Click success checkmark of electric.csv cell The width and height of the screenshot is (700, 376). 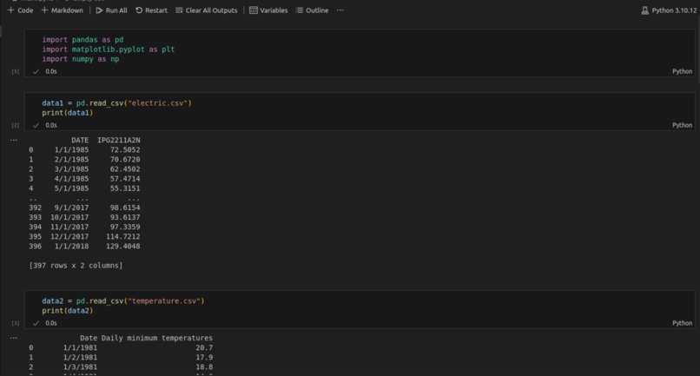[36, 126]
